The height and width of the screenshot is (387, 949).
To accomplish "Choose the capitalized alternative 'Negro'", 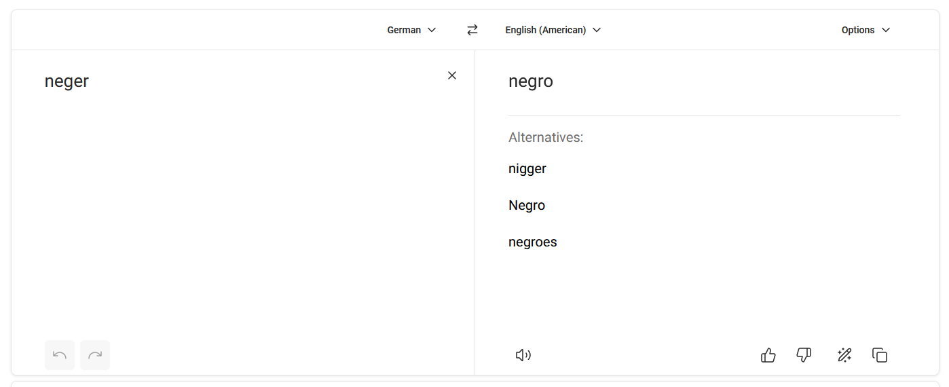I will (x=527, y=205).
